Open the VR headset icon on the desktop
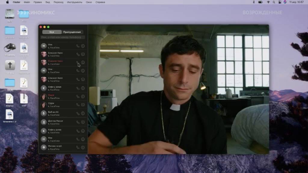 point(10,48)
